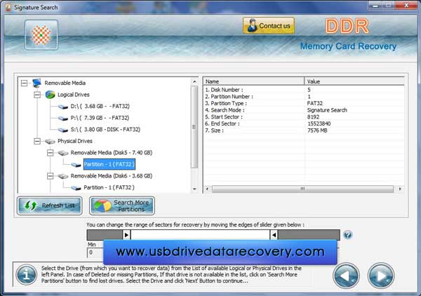The height and width of the screenshot is (296, 421).
Task: Close the Signature Search window
Action: point(407,5)
